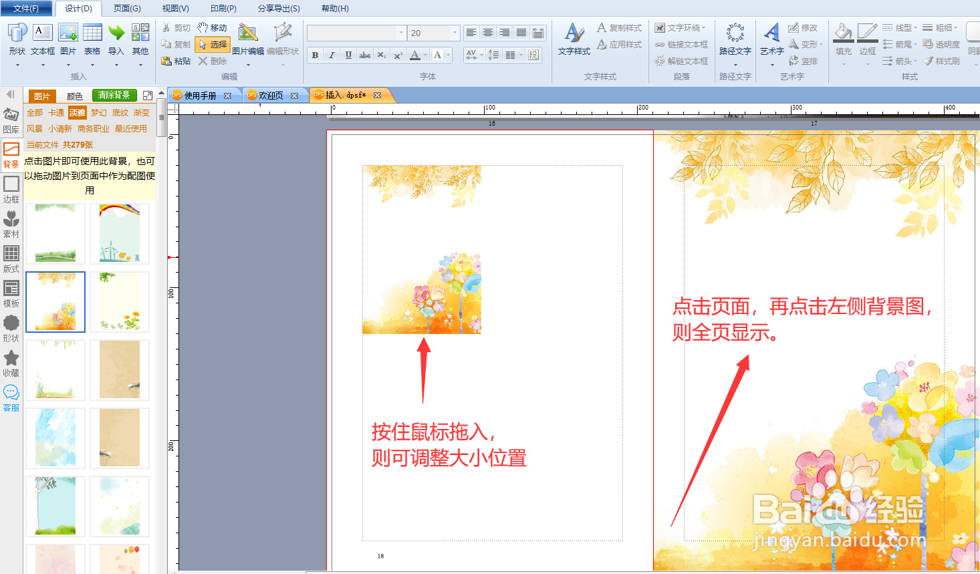The width and height of the screenshot is (980, 574).
Task: Open the 收藏 favorites star panel
Action: 11,364
